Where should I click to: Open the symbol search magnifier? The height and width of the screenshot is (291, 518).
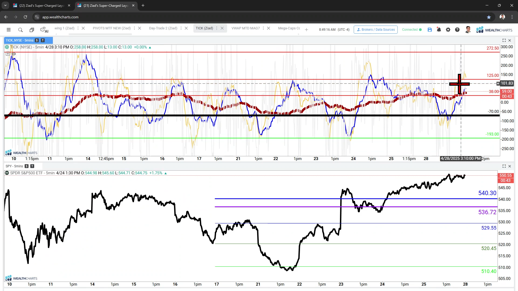tap(20, 30)
